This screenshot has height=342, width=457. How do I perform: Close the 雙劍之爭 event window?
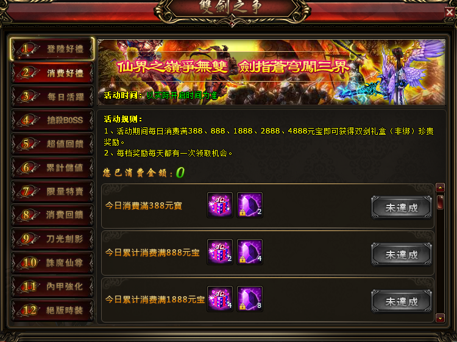[x=450, y=12]
